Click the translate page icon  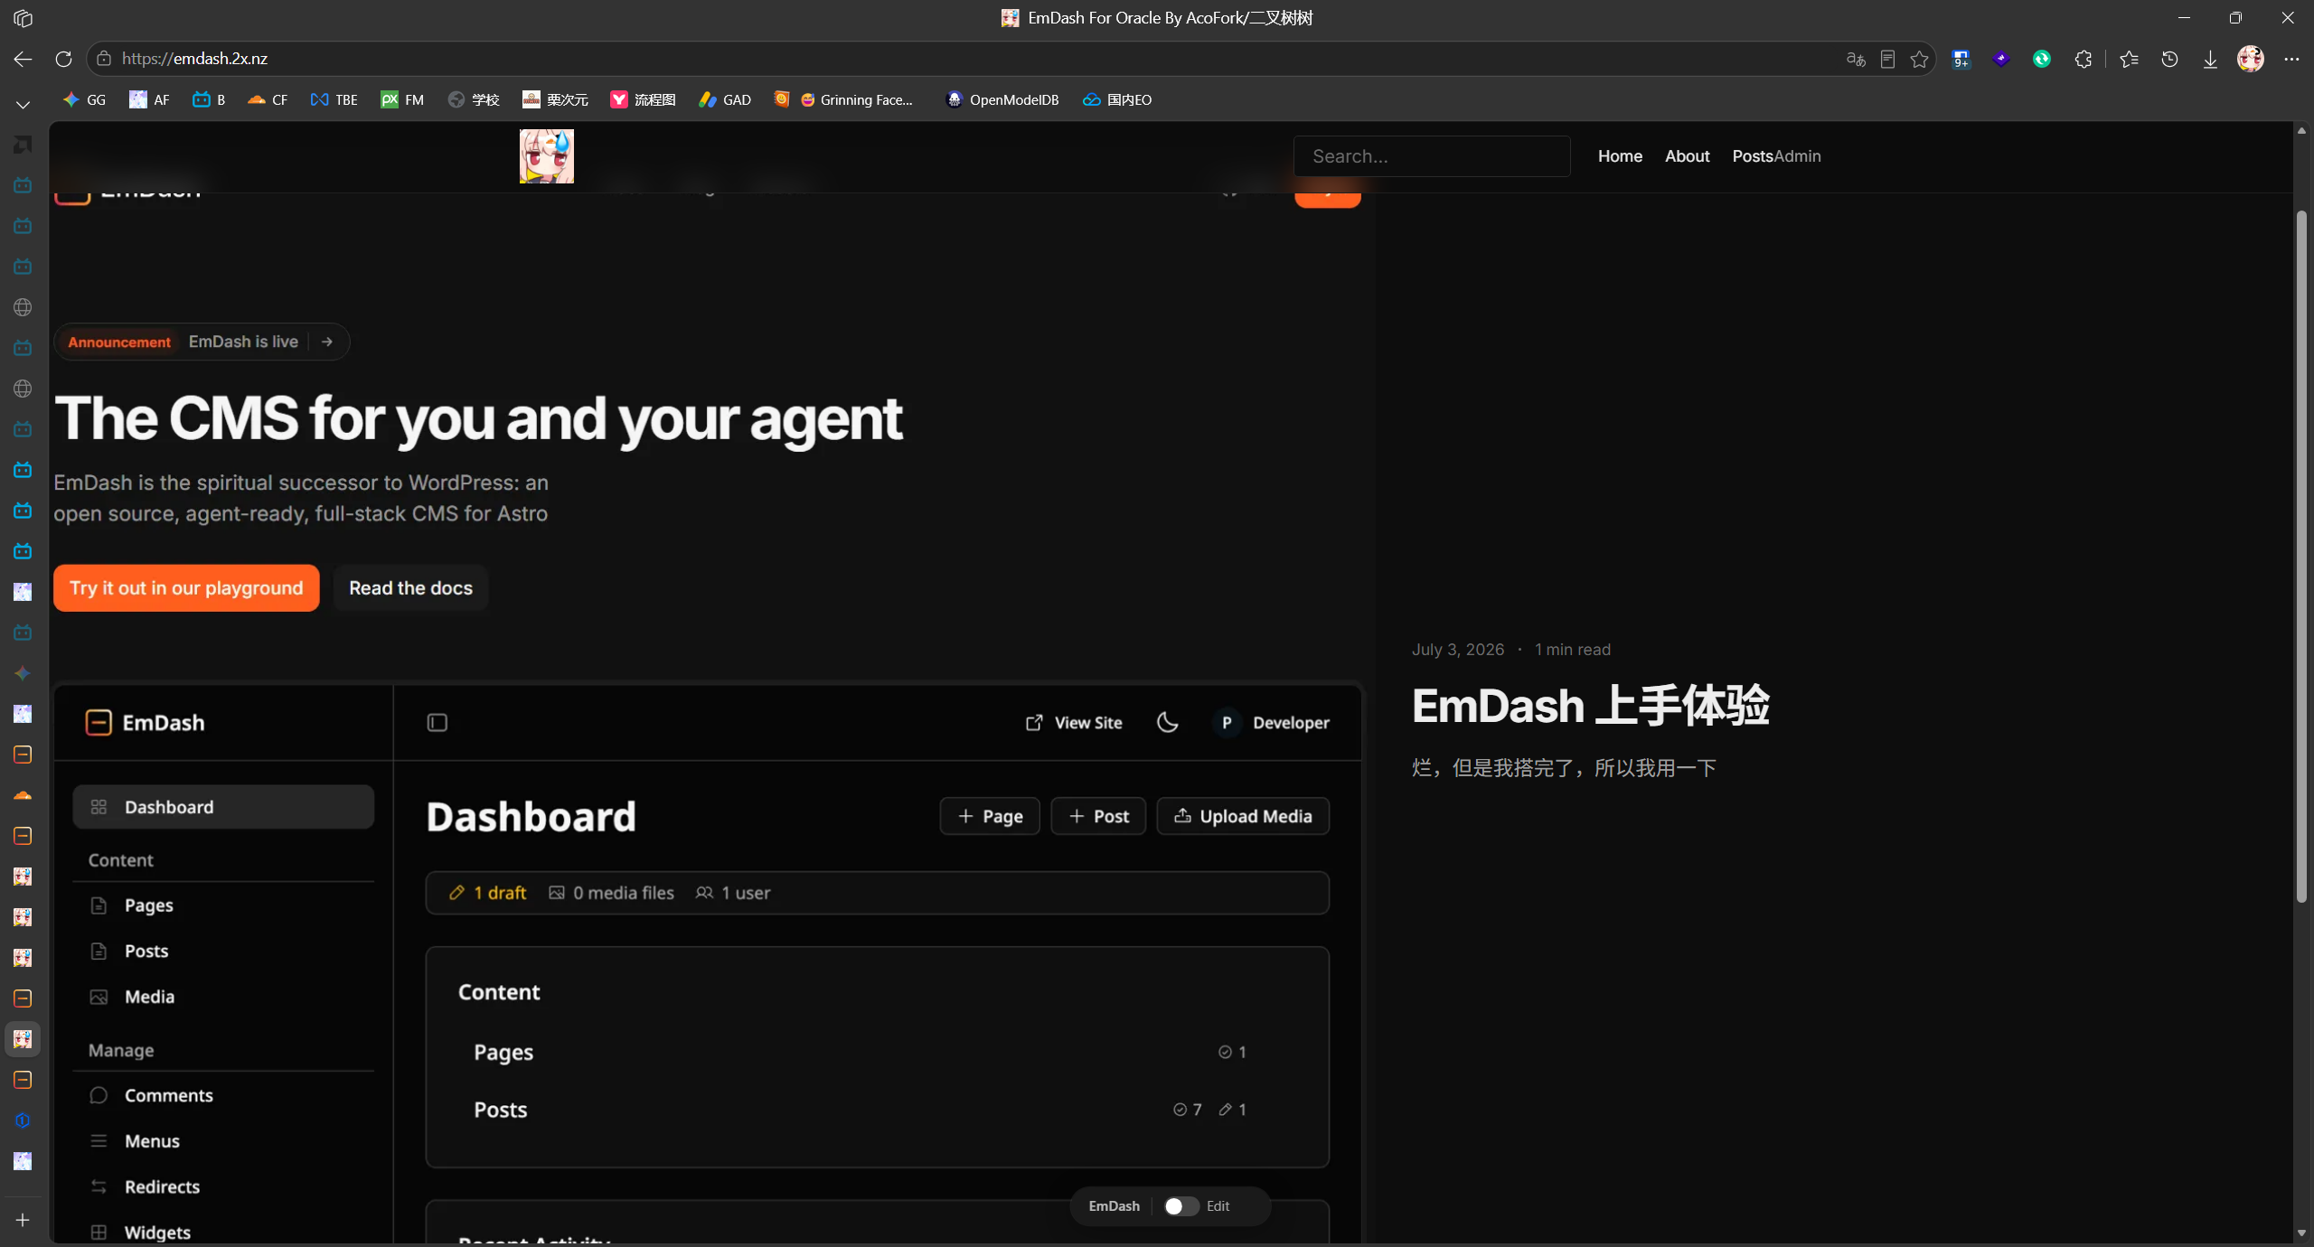click(1856, 59)
